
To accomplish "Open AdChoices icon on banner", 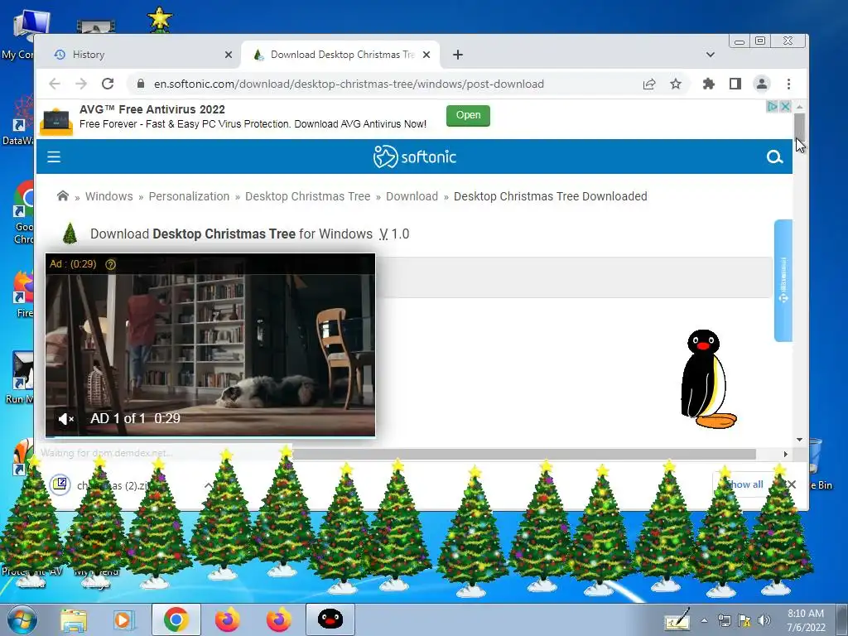I will [773, 107].
